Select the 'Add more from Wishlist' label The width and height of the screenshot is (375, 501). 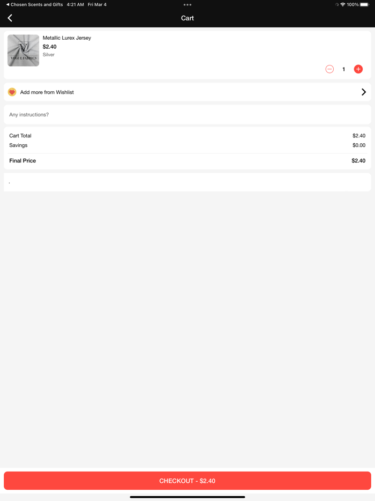[x=47, y=92]
